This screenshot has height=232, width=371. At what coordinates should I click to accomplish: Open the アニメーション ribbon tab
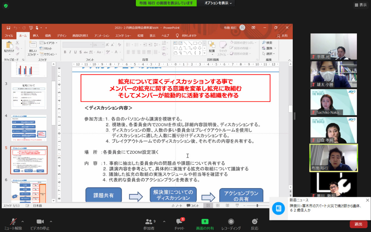102,36
